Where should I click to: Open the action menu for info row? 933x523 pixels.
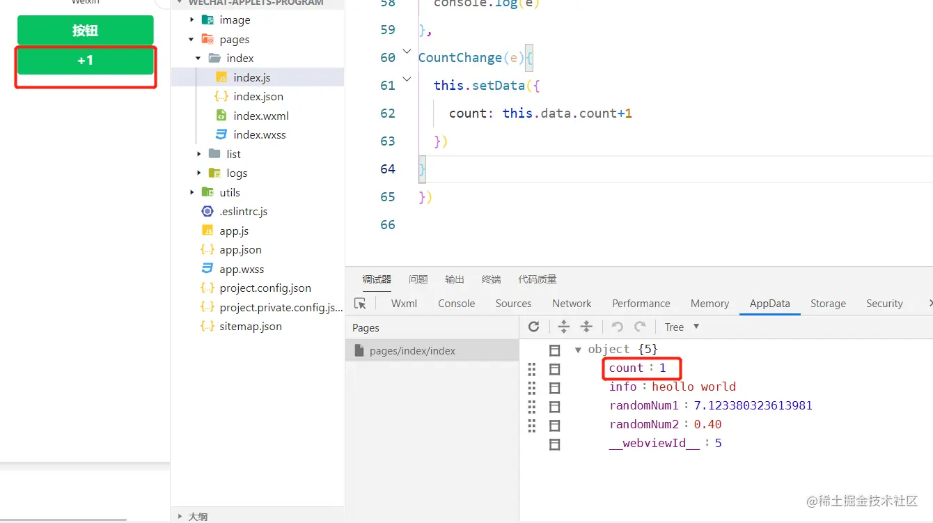(x=555, y=387)
